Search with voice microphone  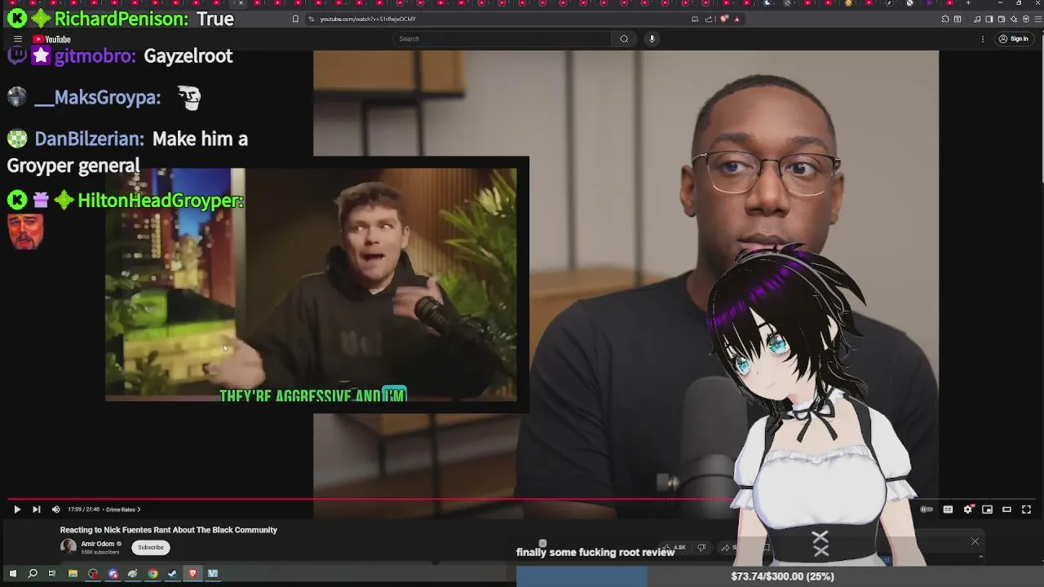pyautogui.click(x=652, y=39)
